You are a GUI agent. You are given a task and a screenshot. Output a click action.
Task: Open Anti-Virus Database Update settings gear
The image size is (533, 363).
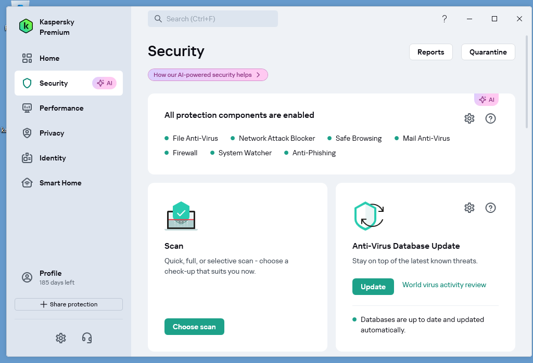tap(469, 208)
